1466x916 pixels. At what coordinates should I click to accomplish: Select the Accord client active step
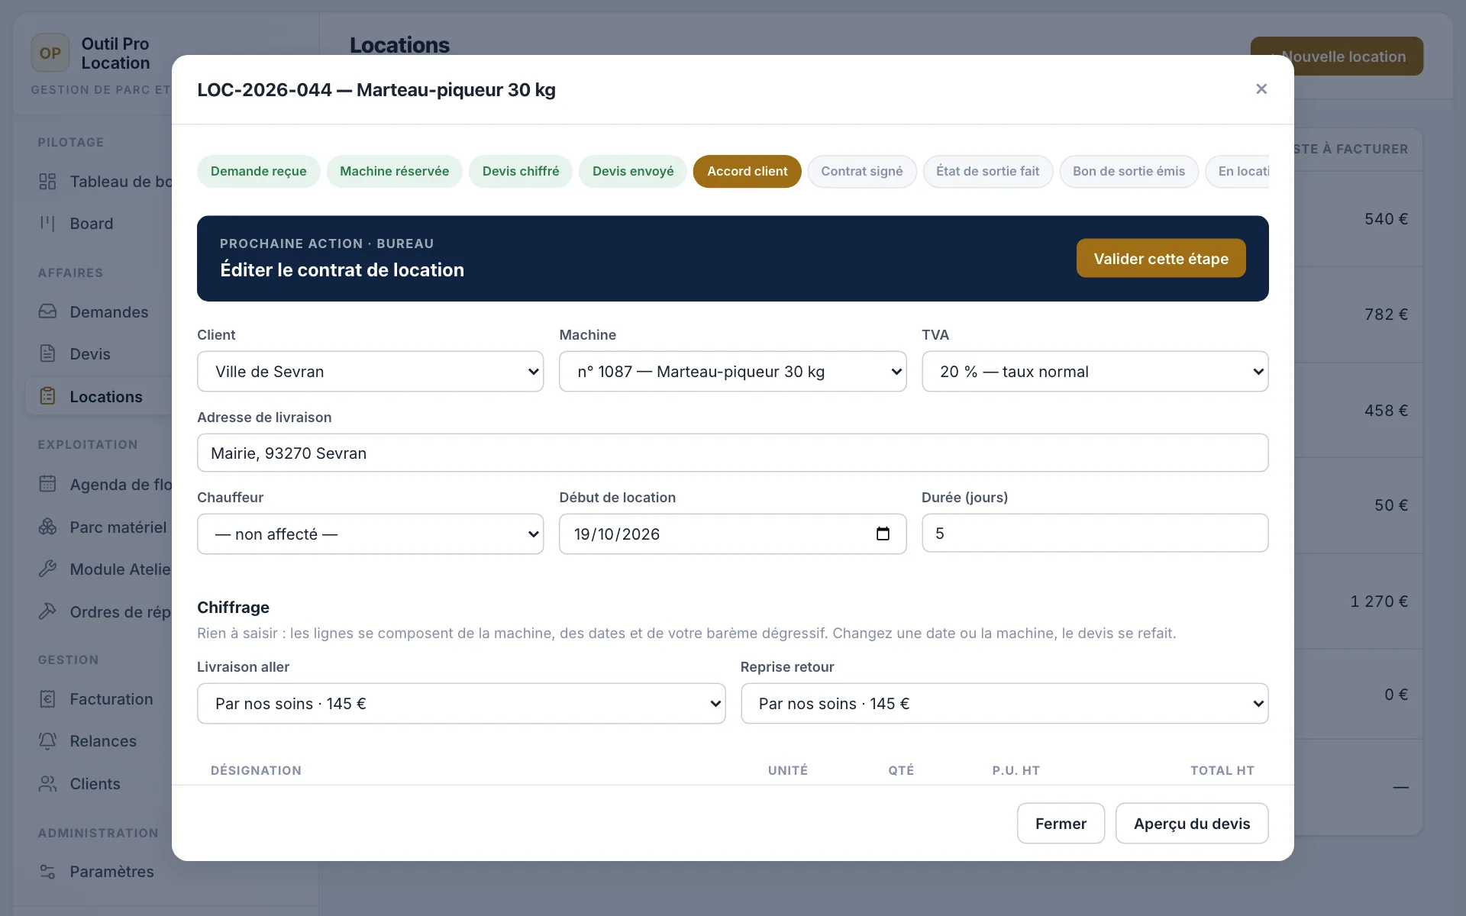[747, 171]
